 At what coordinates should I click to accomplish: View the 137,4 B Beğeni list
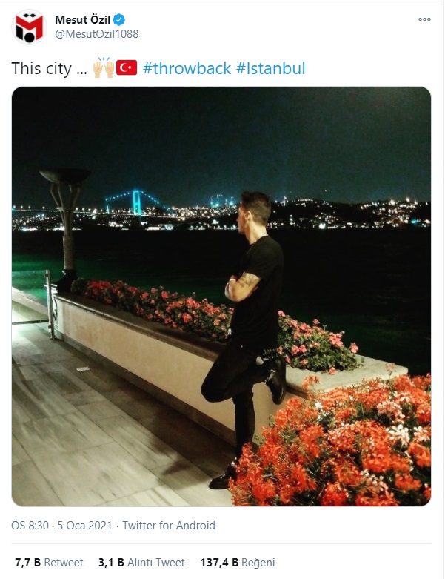[238, 563]
